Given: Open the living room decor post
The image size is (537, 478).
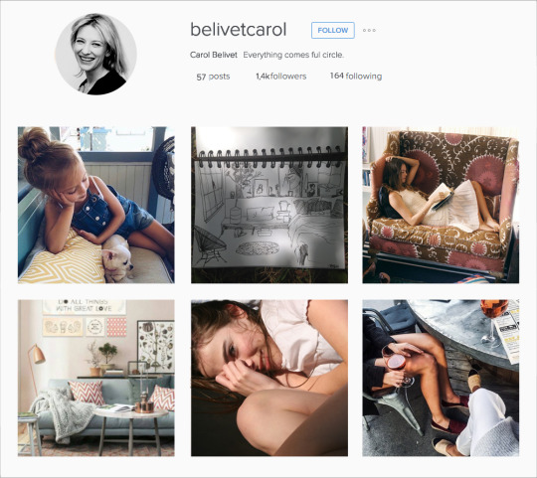Looking at the screenshot, I should [96, 378].
